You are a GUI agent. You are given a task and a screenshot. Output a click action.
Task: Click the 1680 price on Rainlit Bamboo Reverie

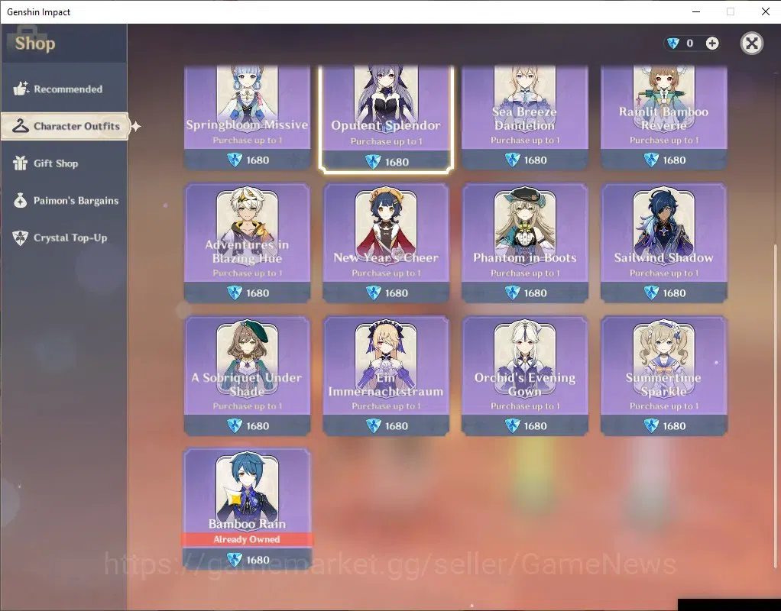675,160
